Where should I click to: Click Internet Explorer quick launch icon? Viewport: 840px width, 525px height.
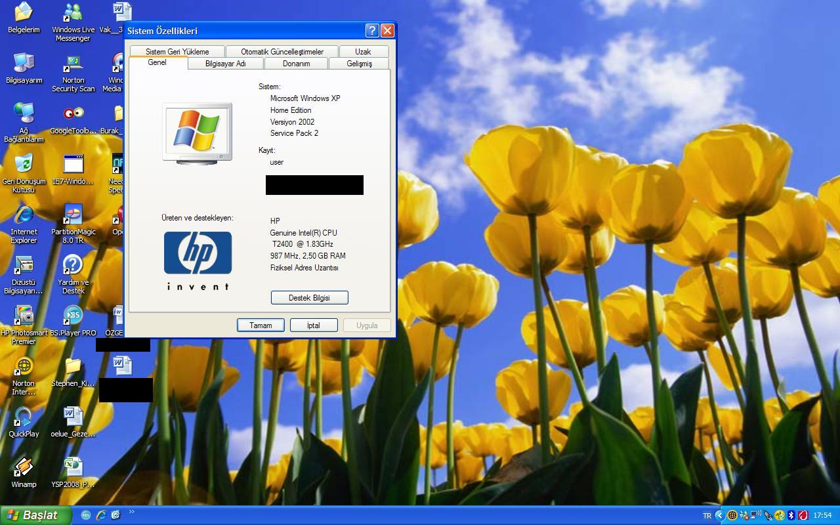(101, 515)
